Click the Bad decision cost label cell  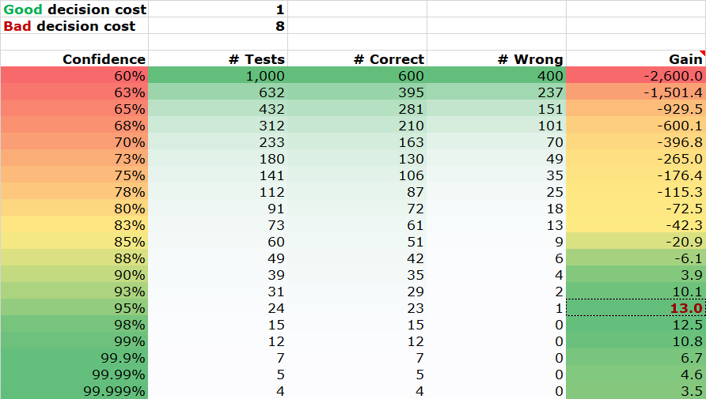tap(74, 25)
